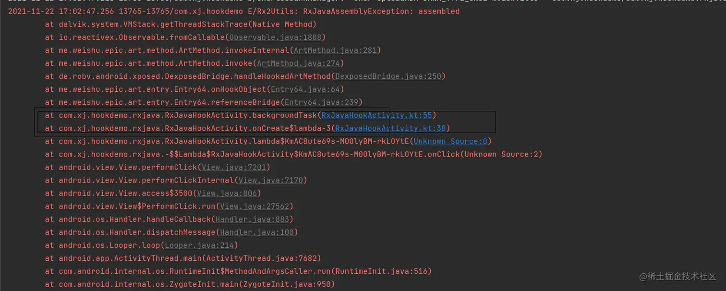Image resolution: width=726 pixels, height=291 pixels.
Task: Open the DexposedBridge.java:250 link
Action: coord(388,76)
